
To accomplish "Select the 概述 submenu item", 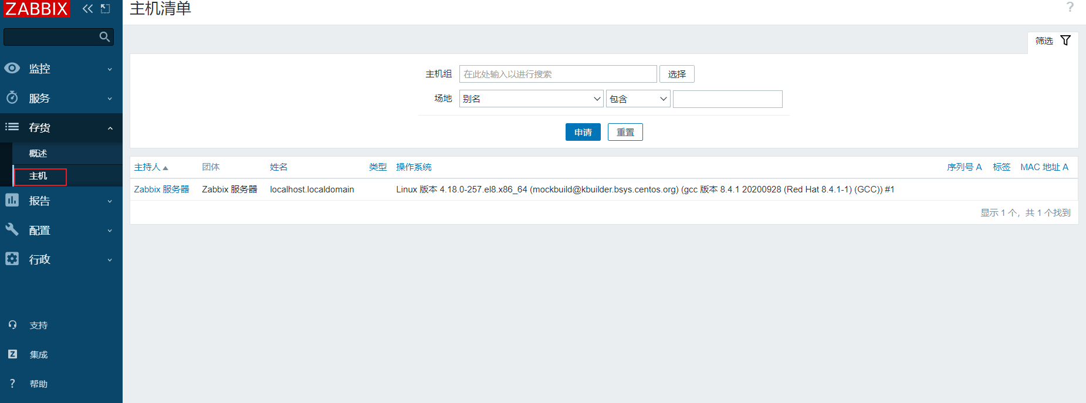I will (x=38, y=153).
